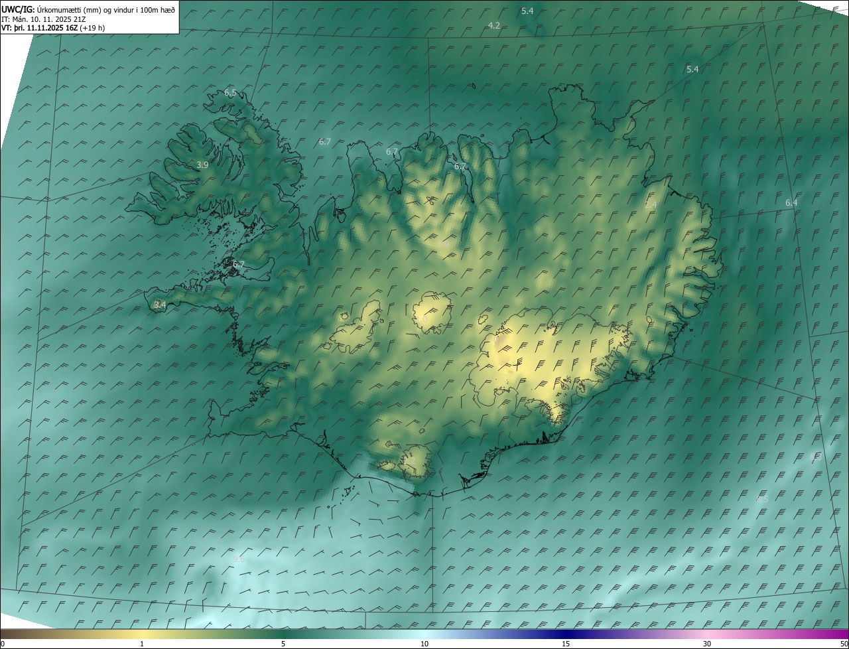Select the 3.4 value label on Snæfellsnes
The width and height of the screenshot is (849, 649).
pyautogui.click(x=160, y=305)
